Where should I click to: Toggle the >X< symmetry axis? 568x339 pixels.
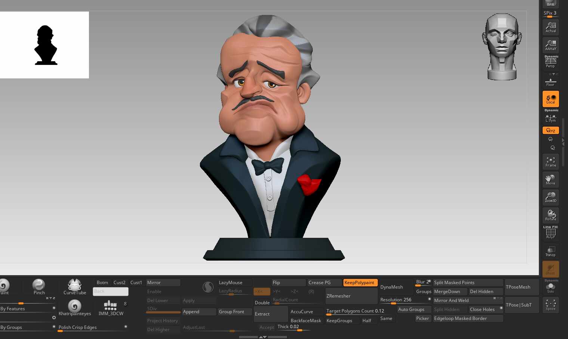pyautogui.click(x=262, y=291)
